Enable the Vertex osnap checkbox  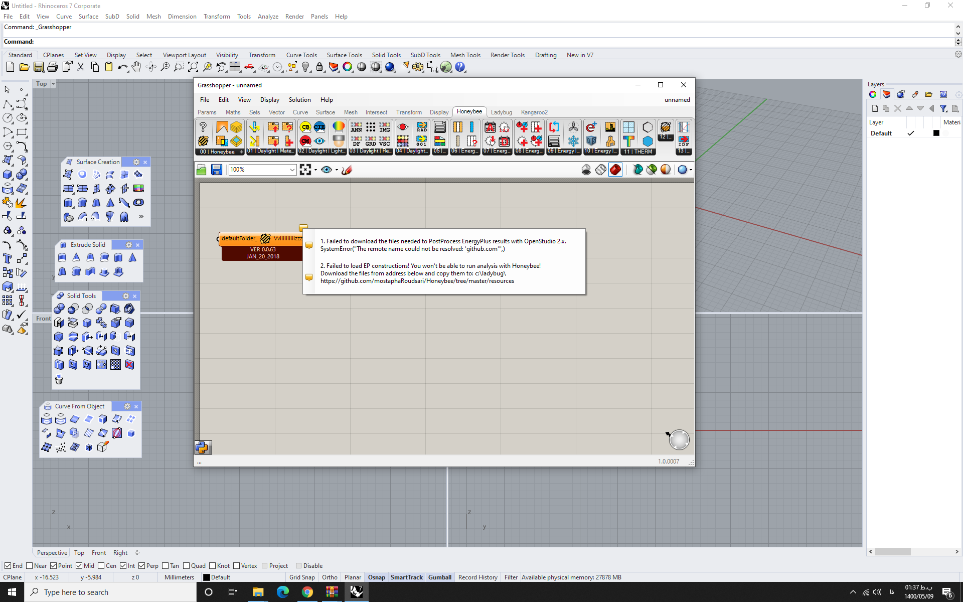point(236,565)
